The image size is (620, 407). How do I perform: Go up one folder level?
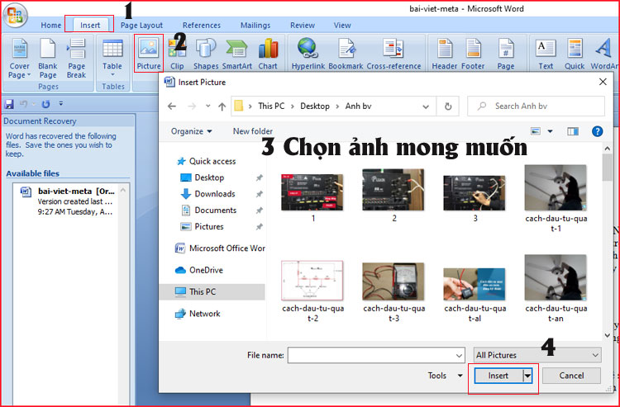pos(222,106)
